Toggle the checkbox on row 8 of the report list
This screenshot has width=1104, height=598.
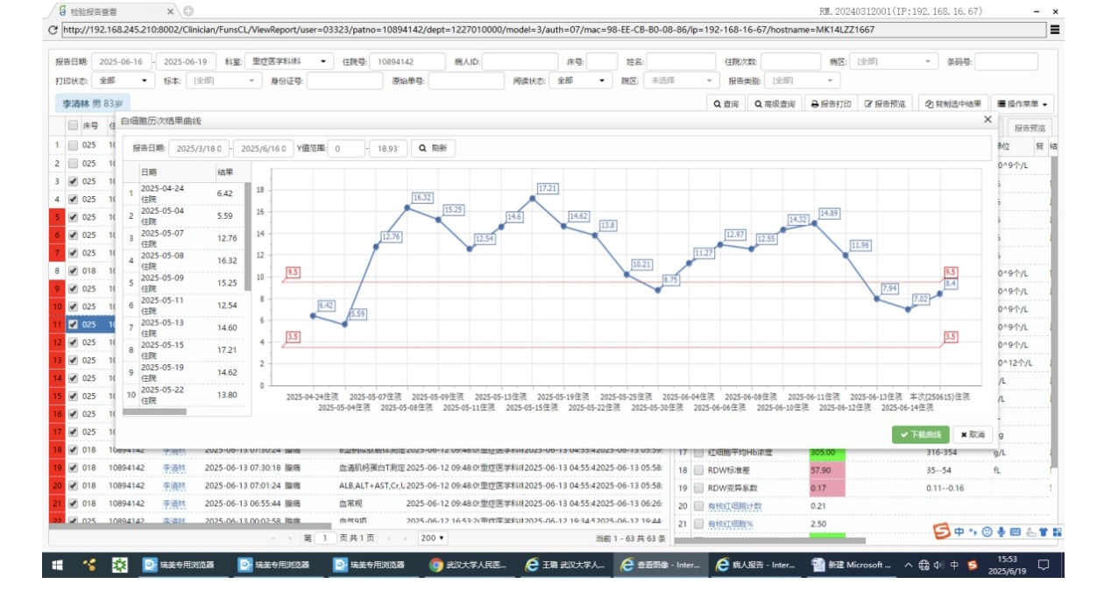[x=74, y=271]
